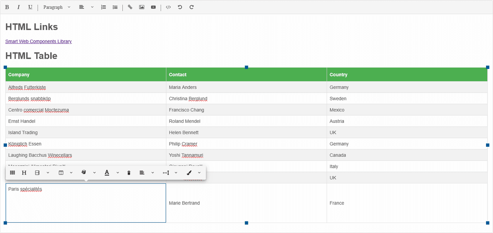This screenshot has height=233, width=493.
Task: Undo the last edit
Action: (180, 7)
